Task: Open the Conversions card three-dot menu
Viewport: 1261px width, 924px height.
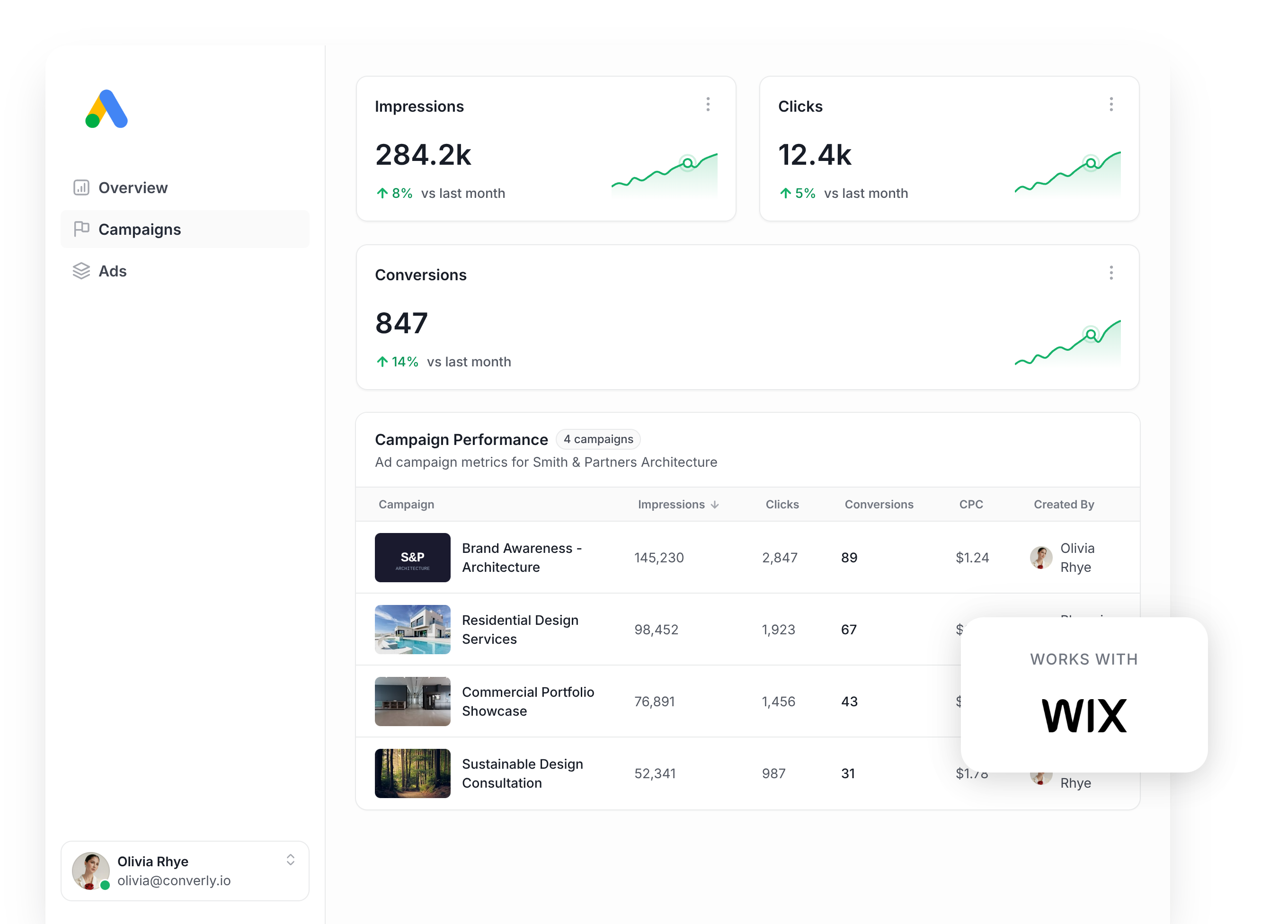Action: click(x=1110, y=273)
